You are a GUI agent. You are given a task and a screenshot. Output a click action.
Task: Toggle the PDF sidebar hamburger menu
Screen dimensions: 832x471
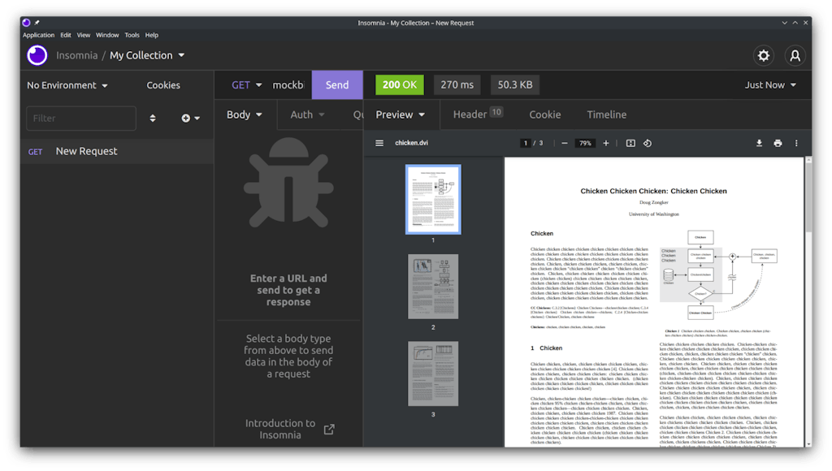[x=379, y=143]
